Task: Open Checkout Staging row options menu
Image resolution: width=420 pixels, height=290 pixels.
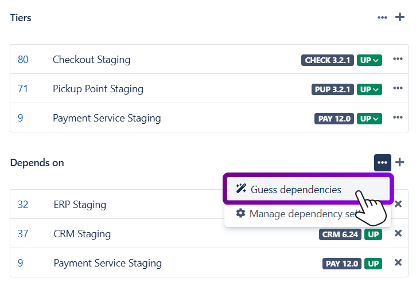Action: 398,60
